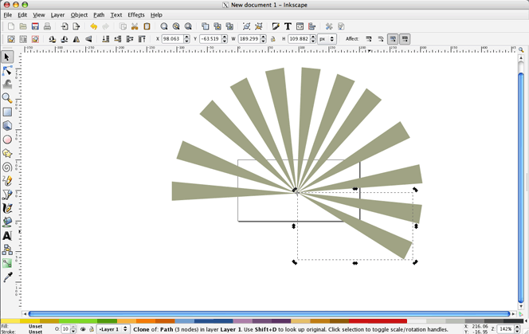This screenshot has height=334, width=529.
Task: Click the Import icon
Action: (x=64, y=26)
